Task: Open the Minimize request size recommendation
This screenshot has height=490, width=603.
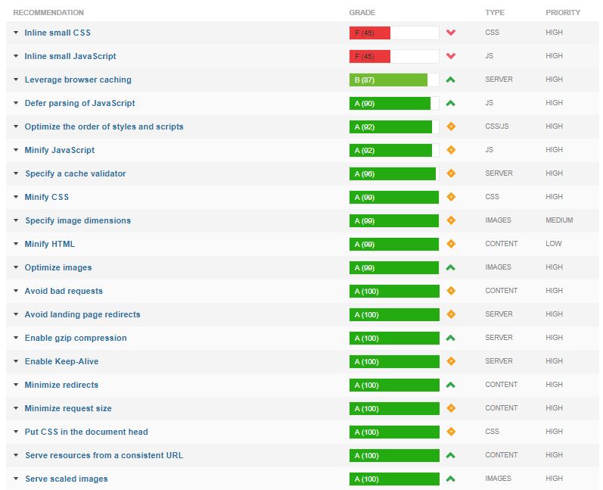Action: 68,408
